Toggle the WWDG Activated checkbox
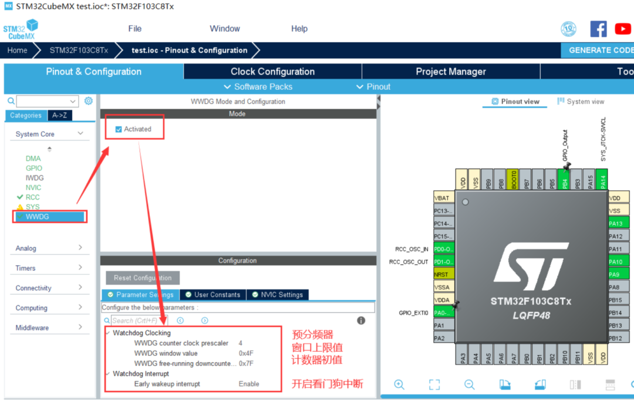634x401 pixels. coord(119,129)
